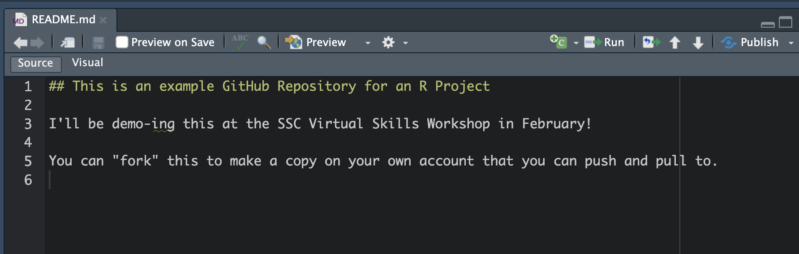Insert a new code chunk

(x=558, y=42)
